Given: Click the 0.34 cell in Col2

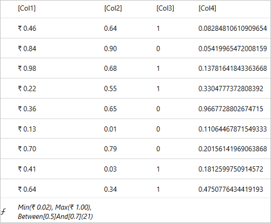Looking at the screenshot, I should (x=110, y=189).
